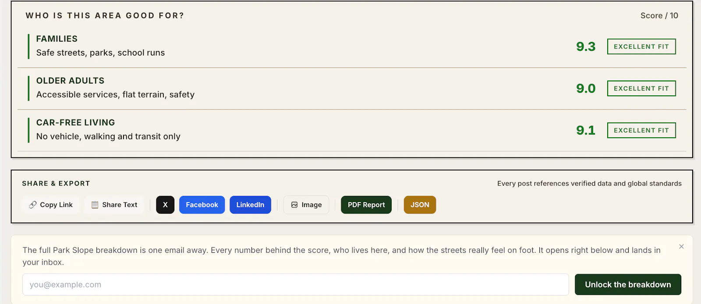This screenshot has height=304, width=701.
Task: Click the Copy Link label text
Action: (x=57, y=205)
